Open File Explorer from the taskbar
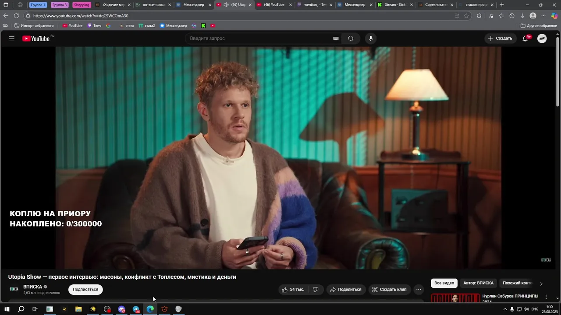The image size is (561, 315). click(x=78, y=309)
